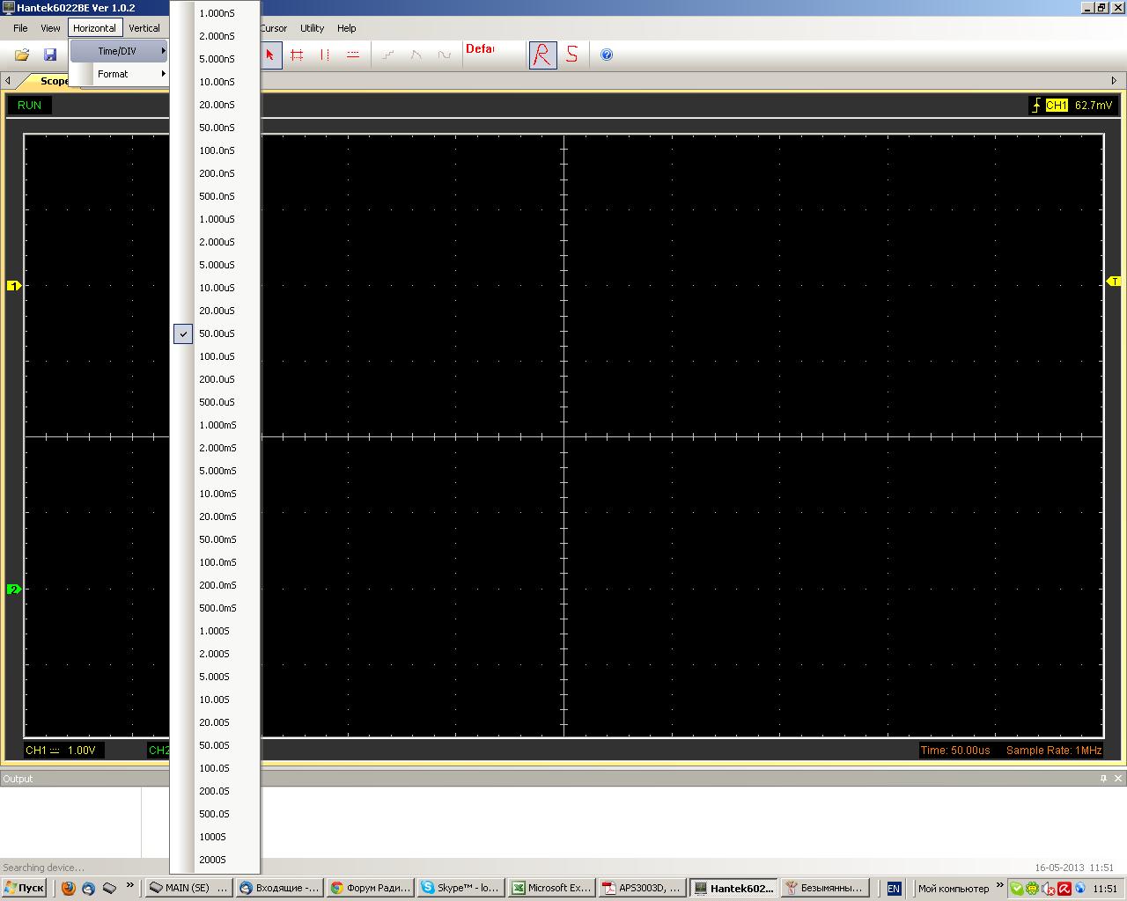Open the blue help question icon

click(x=607, y=55)
